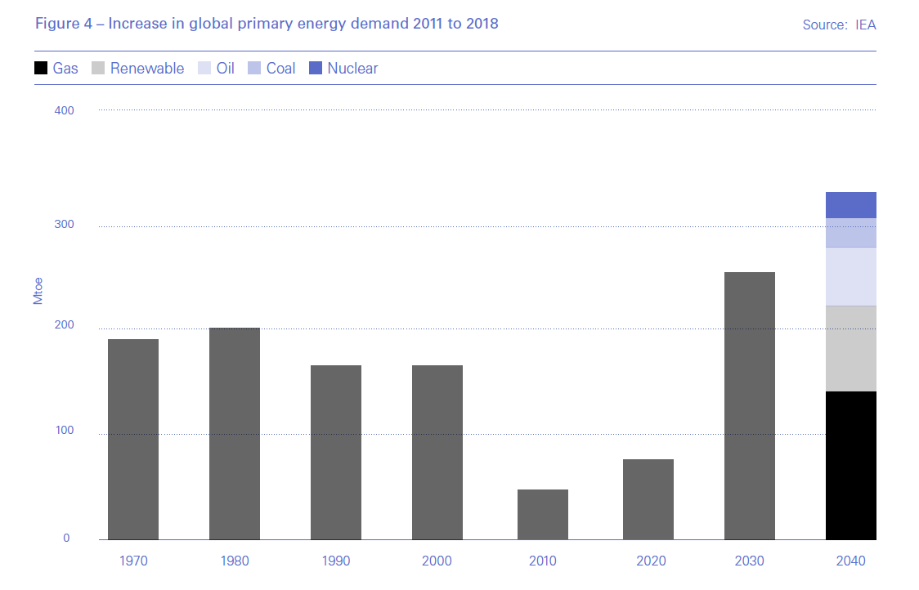This screenshot has width=919, height=590.
Task: Click the Source: IEA text
Action: [x=839, y=25]
